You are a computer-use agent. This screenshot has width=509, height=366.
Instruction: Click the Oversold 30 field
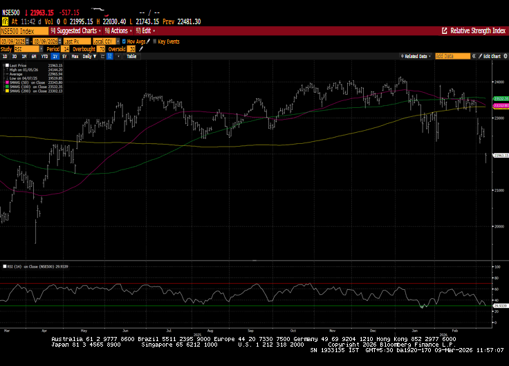tap(131, 49)
